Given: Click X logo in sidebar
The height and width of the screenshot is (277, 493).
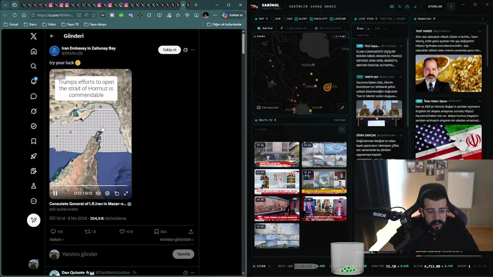Looking at the screenshot, I should click(34, 36).
